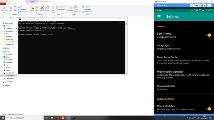The width and height of the screenshot is (214, 120).
Task: Click the Manage contextual tab
Action: 32,1
